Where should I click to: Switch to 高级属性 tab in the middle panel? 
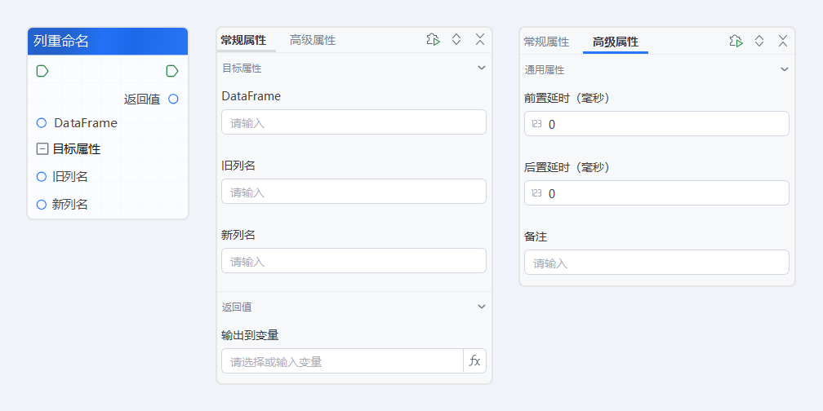coord(312,41)
